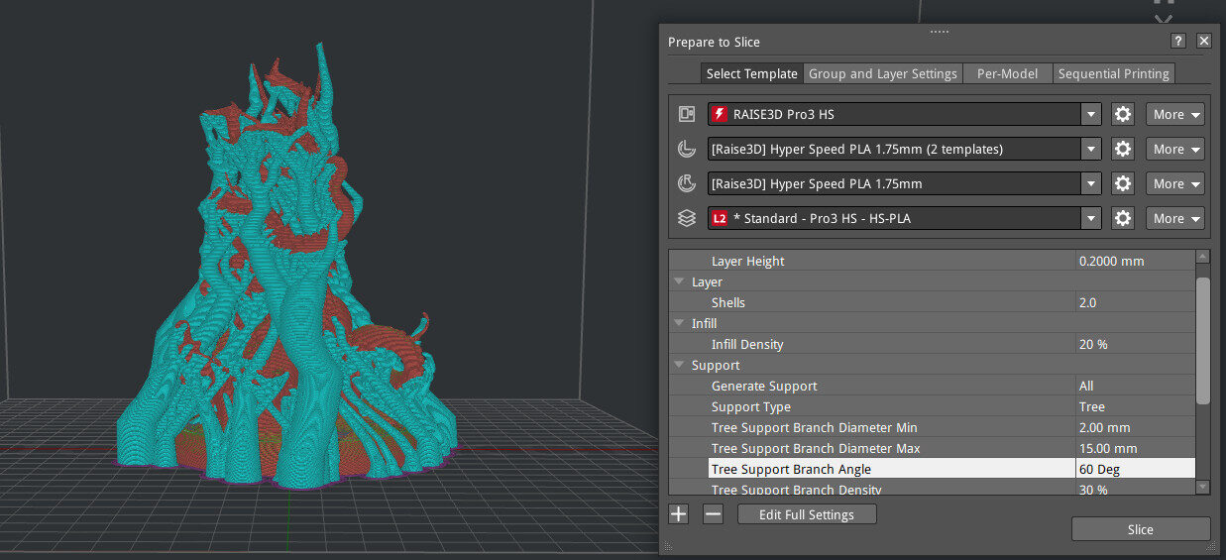Click the settings list vertical scrollbar thumb

pos(1203,341)
